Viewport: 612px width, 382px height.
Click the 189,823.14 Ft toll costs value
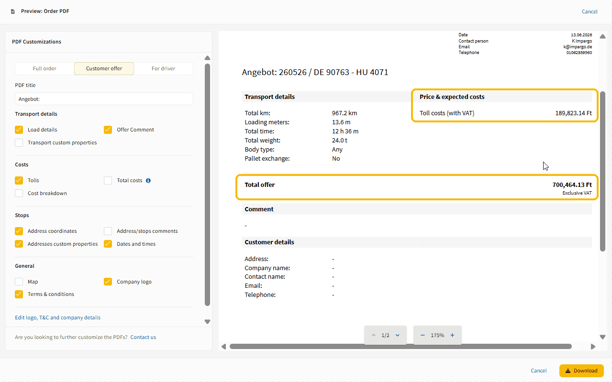point(574,113)
